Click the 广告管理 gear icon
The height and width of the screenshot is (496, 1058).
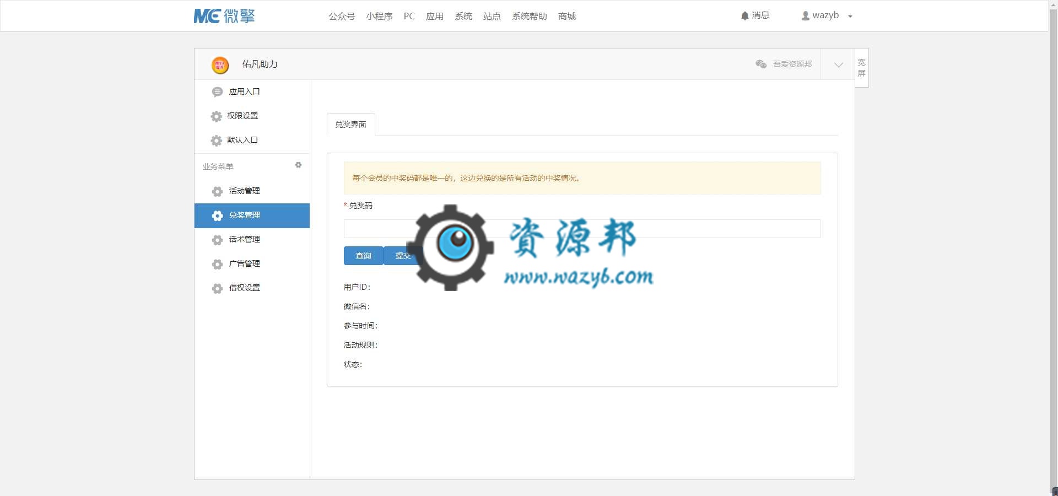[217, 264]
